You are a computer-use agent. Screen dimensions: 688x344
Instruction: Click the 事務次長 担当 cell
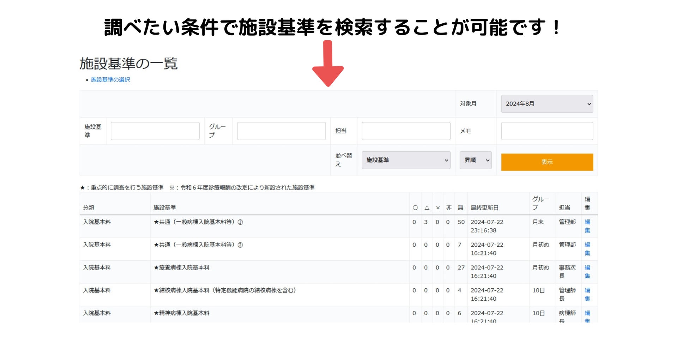click(x=567, y=272)
